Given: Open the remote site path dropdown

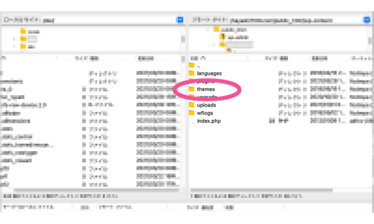Looking at the screenshot, I should 367,20.
